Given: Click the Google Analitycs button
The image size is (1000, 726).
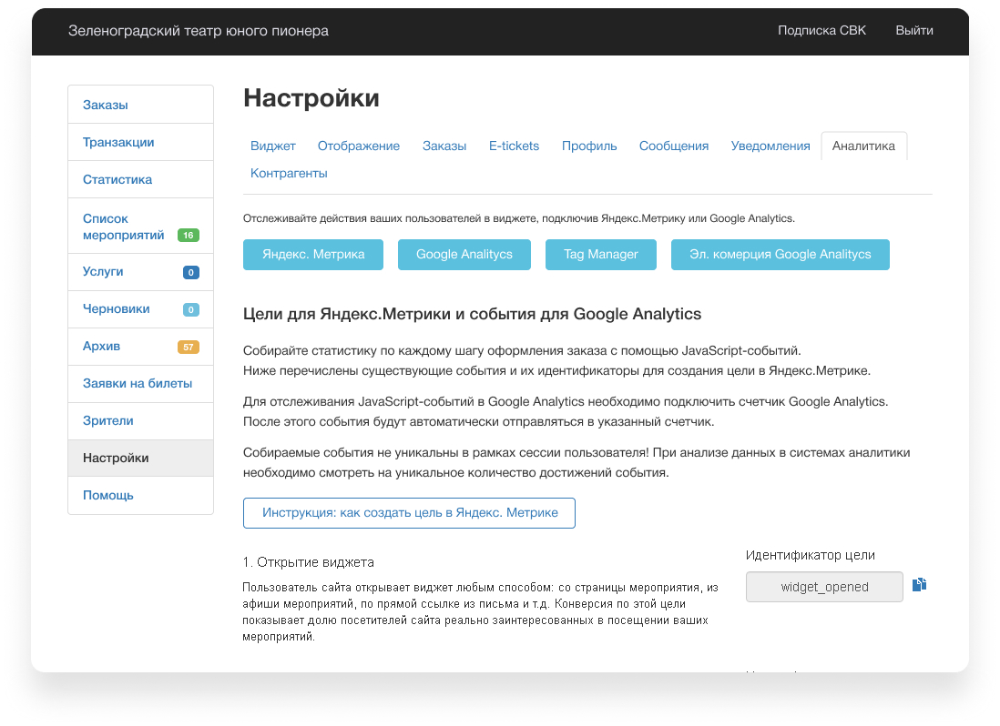Looking at the screenshot, I should pyautogui.click(x=464, y=254).
